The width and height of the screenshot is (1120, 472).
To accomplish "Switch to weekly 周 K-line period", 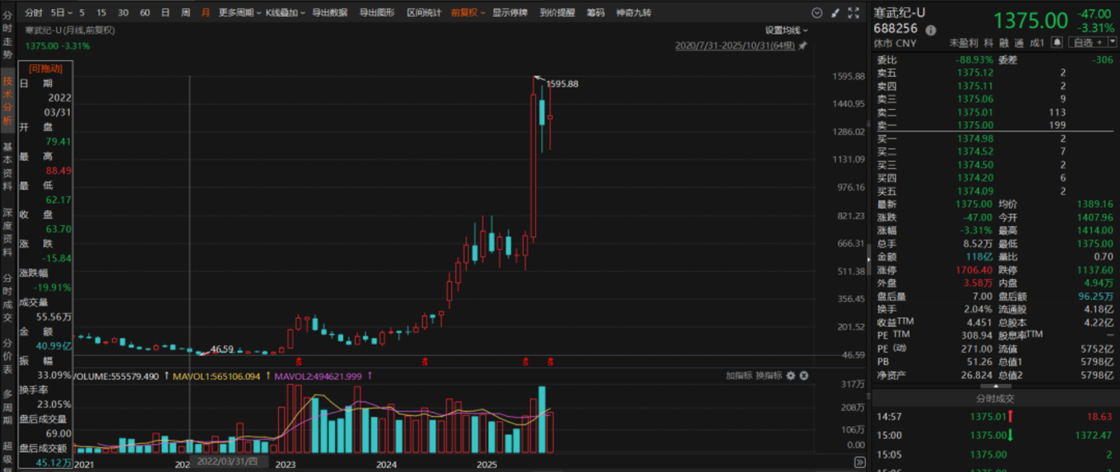I will click(x=186, y=13).
